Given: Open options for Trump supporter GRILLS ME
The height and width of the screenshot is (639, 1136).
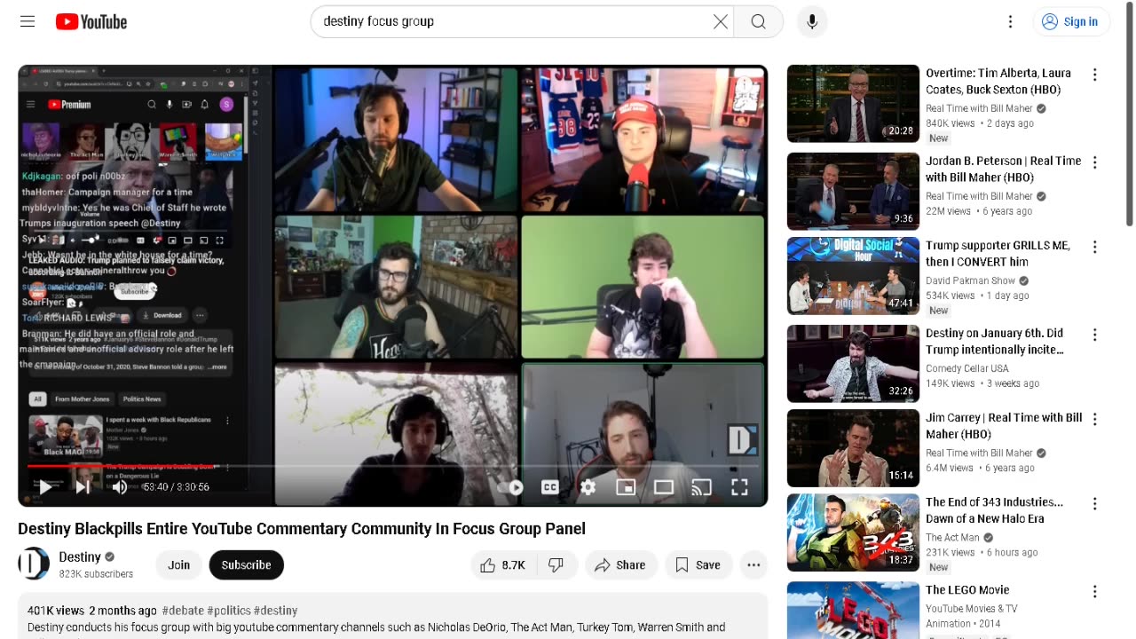Looking at the screenshot, I should point(1094,248).
